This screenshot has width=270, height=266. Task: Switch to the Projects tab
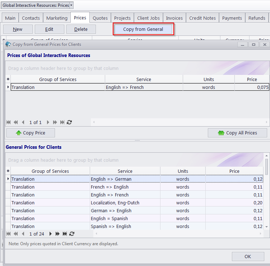coord(122,18)
